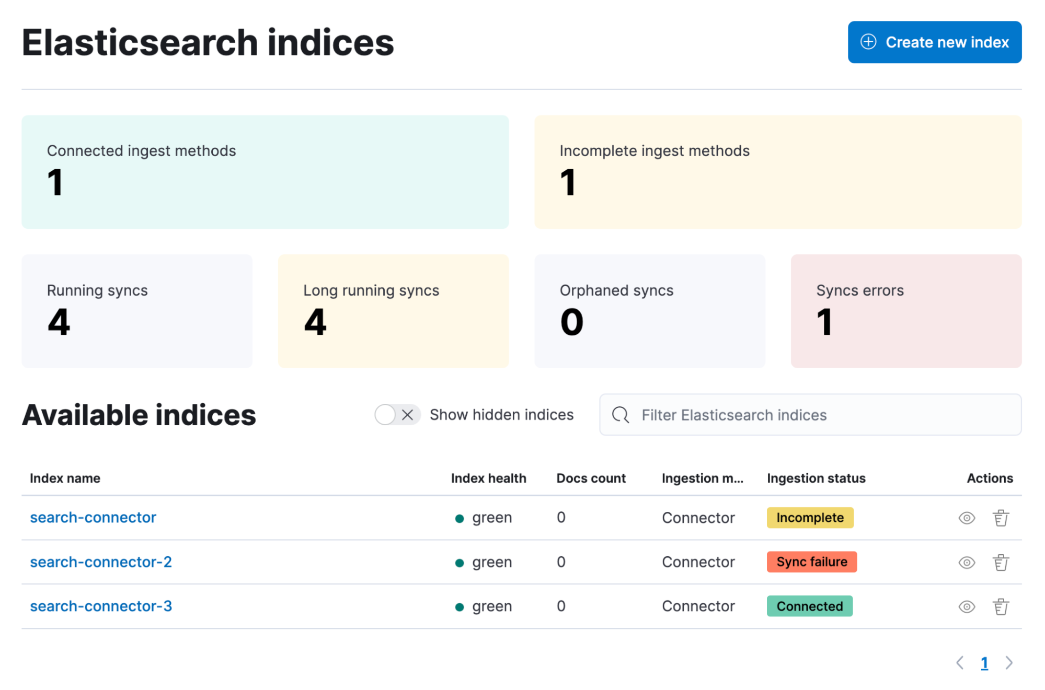This screenshot has height=690, width=1045.
Task: Click the Show hidden indices label
Action: pos(501,415)
